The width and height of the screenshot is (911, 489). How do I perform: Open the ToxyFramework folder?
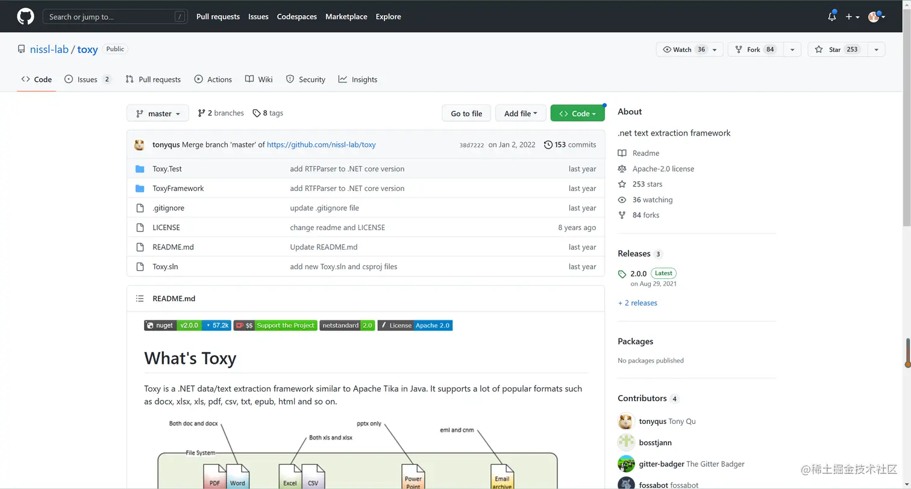(x=178, y=188)
